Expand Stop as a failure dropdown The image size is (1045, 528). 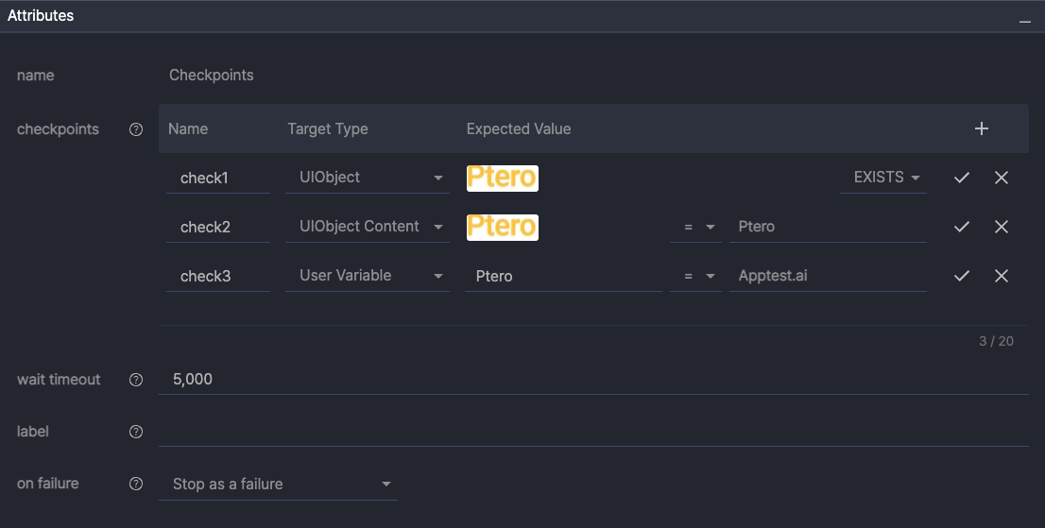point(281,484)
